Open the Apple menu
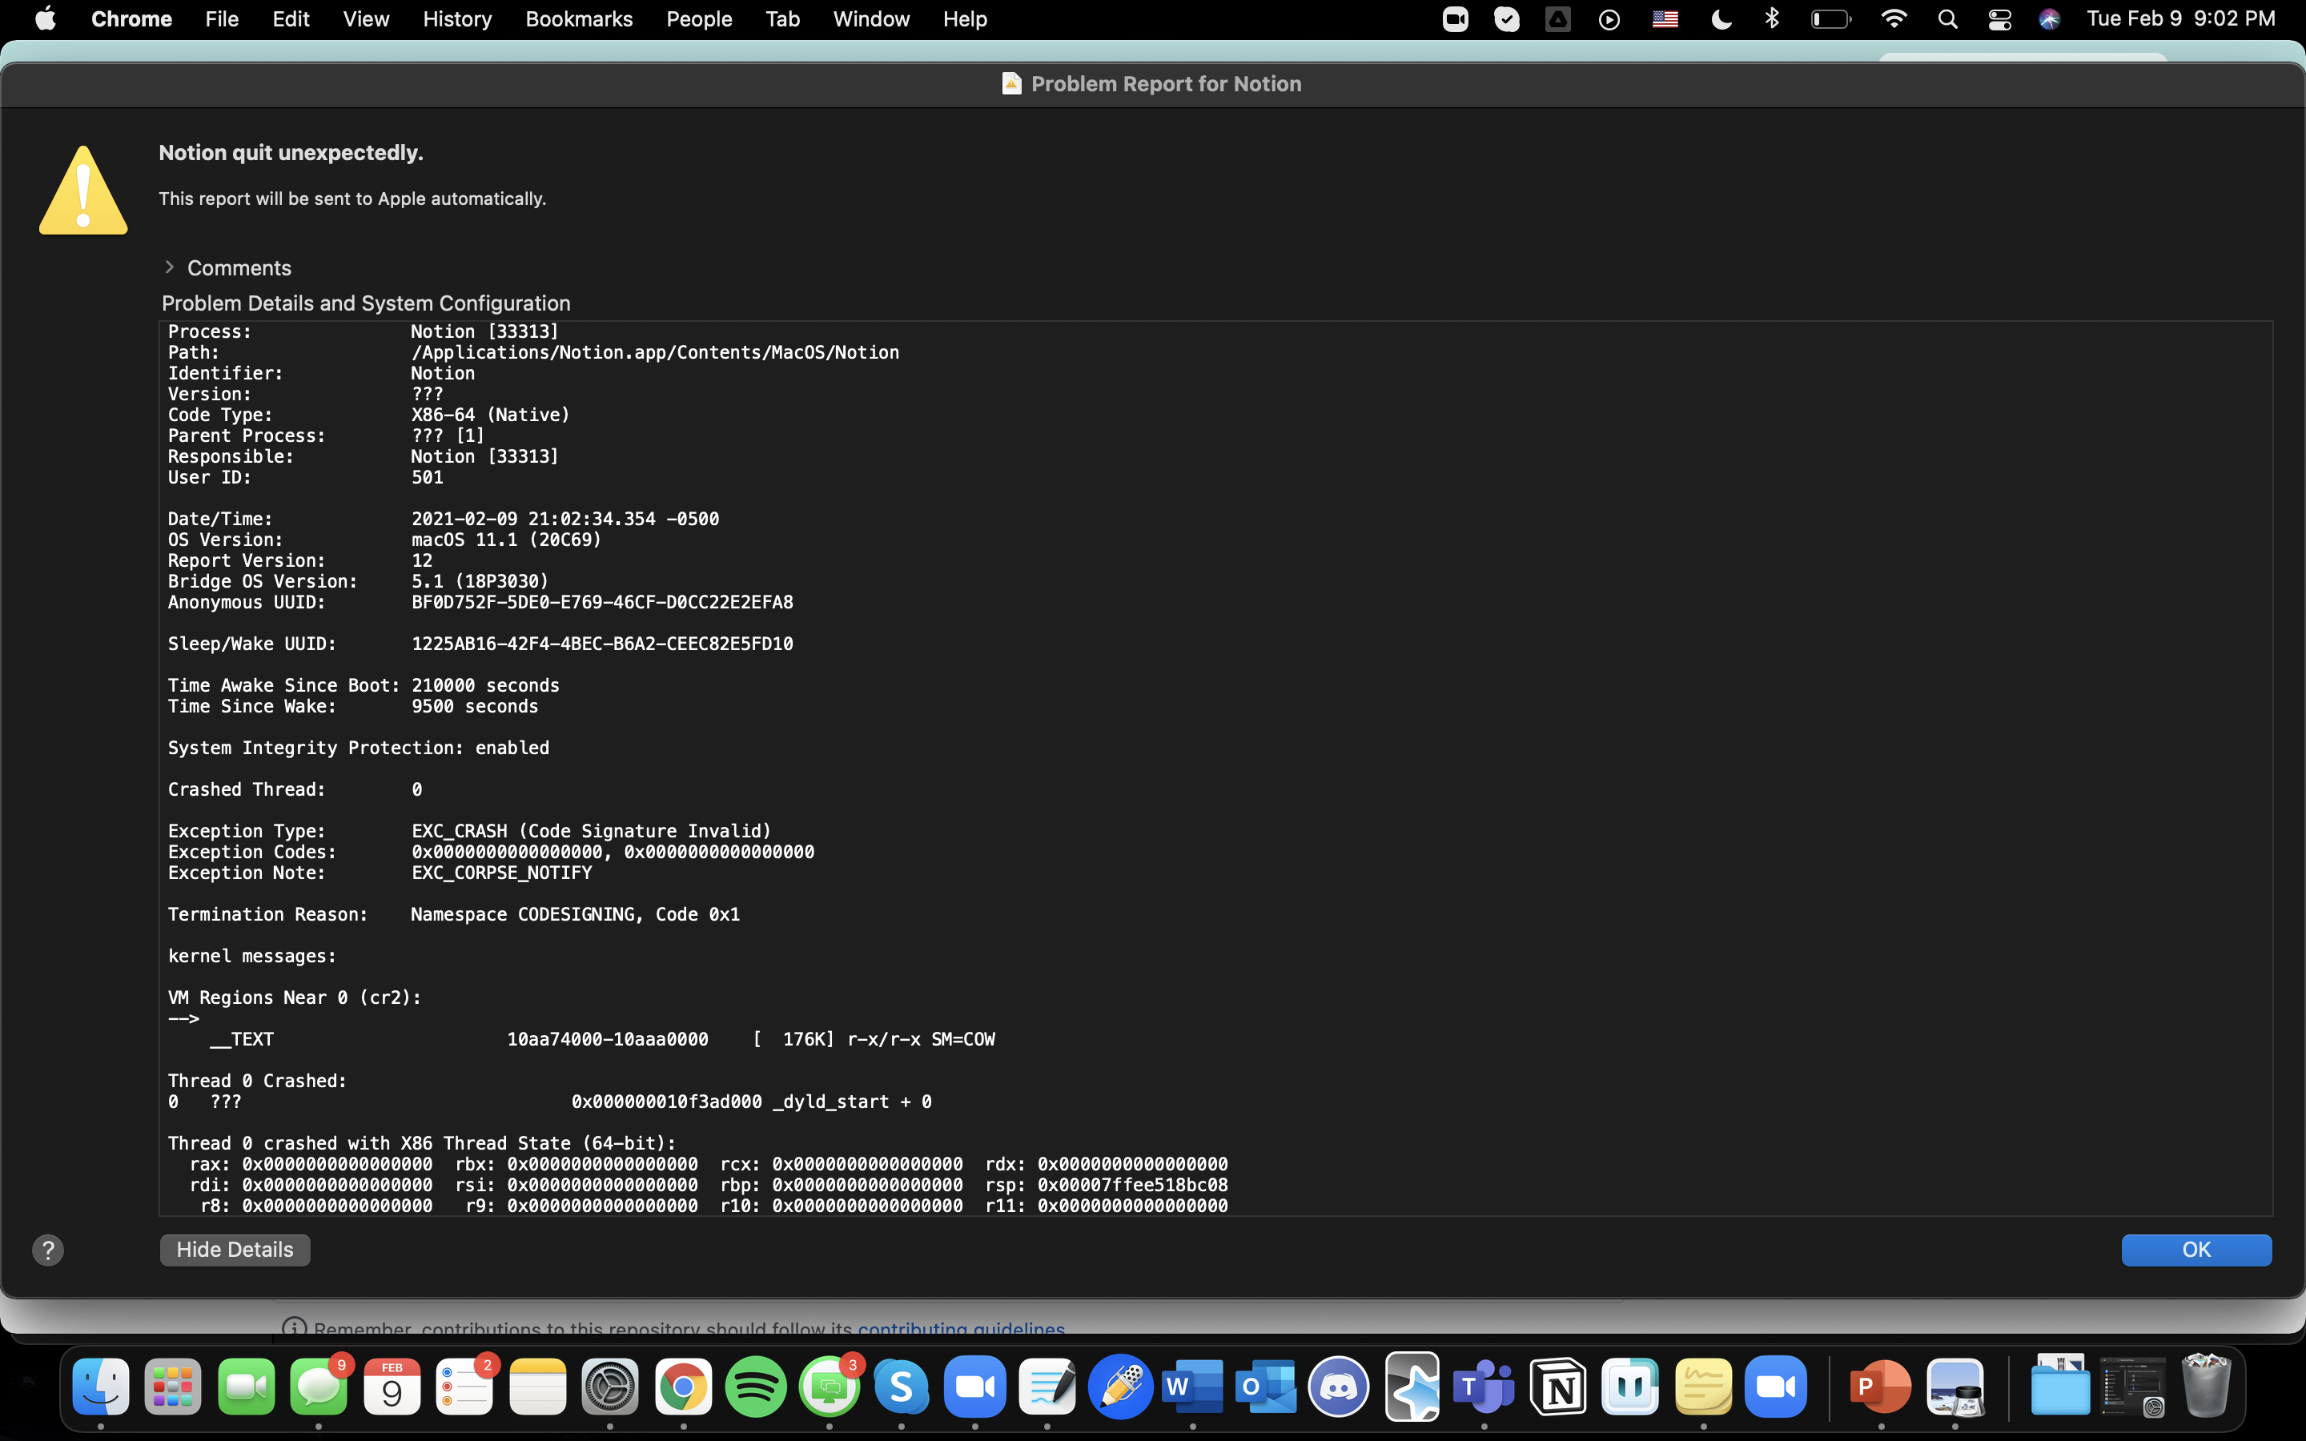This screenshot has height=1441, width=2306. [x=45, y=19]
